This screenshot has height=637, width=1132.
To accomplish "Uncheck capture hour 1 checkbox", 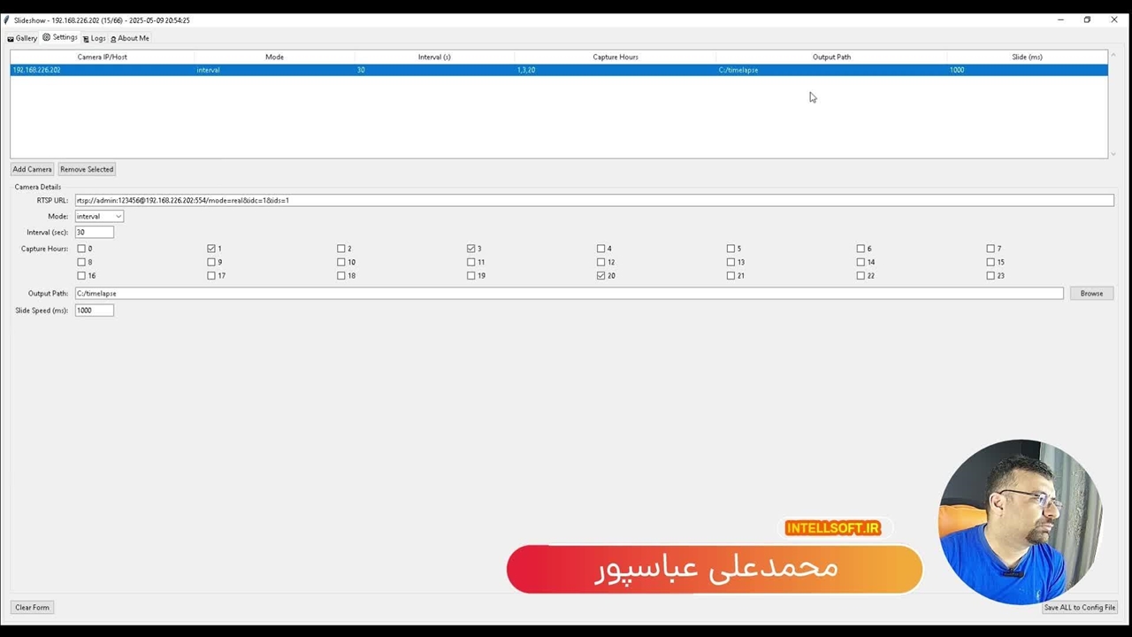I will [x=211, y=249].
